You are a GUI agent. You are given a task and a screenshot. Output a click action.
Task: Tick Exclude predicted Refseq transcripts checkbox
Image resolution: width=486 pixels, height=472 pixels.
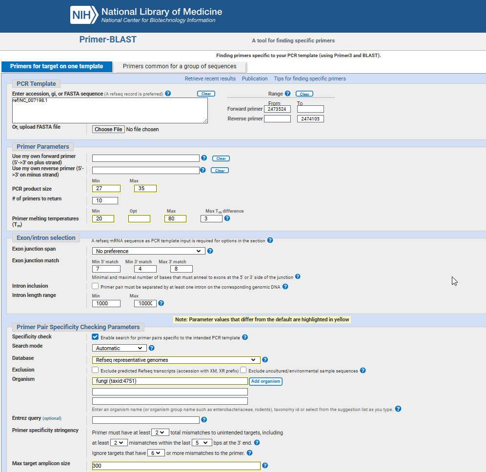coord(95,370)
